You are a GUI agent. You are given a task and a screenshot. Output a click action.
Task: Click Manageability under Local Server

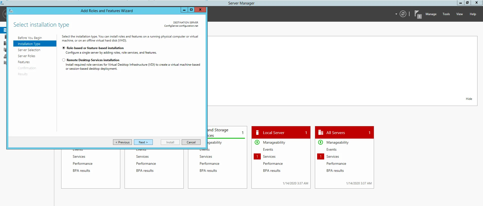274,142
